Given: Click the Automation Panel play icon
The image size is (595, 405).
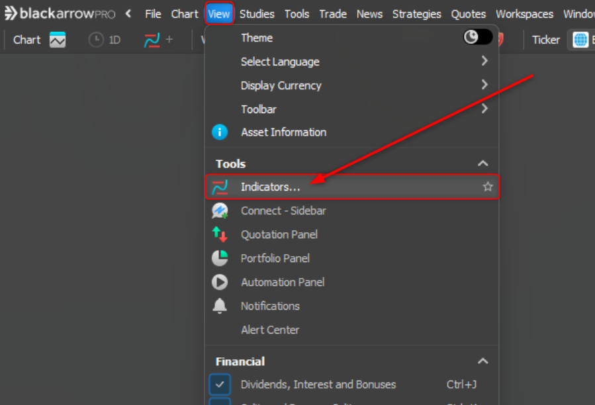Looking at the screenshot, I should point(220,282).
